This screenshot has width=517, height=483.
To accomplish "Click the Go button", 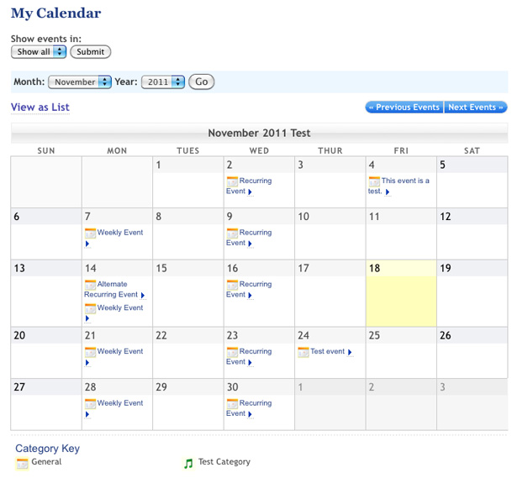I will click(x=202, y=81).
